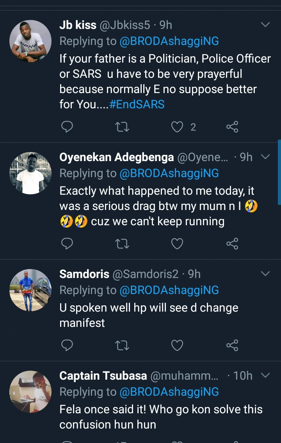Open options chevron on Jb kiss's tweet
The width and height of the screenshot is (281, 443).
point(265,25)
